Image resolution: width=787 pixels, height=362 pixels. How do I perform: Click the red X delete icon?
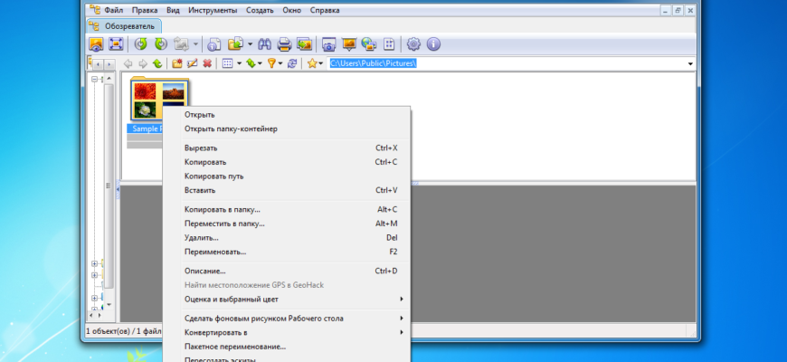(207, 64)
